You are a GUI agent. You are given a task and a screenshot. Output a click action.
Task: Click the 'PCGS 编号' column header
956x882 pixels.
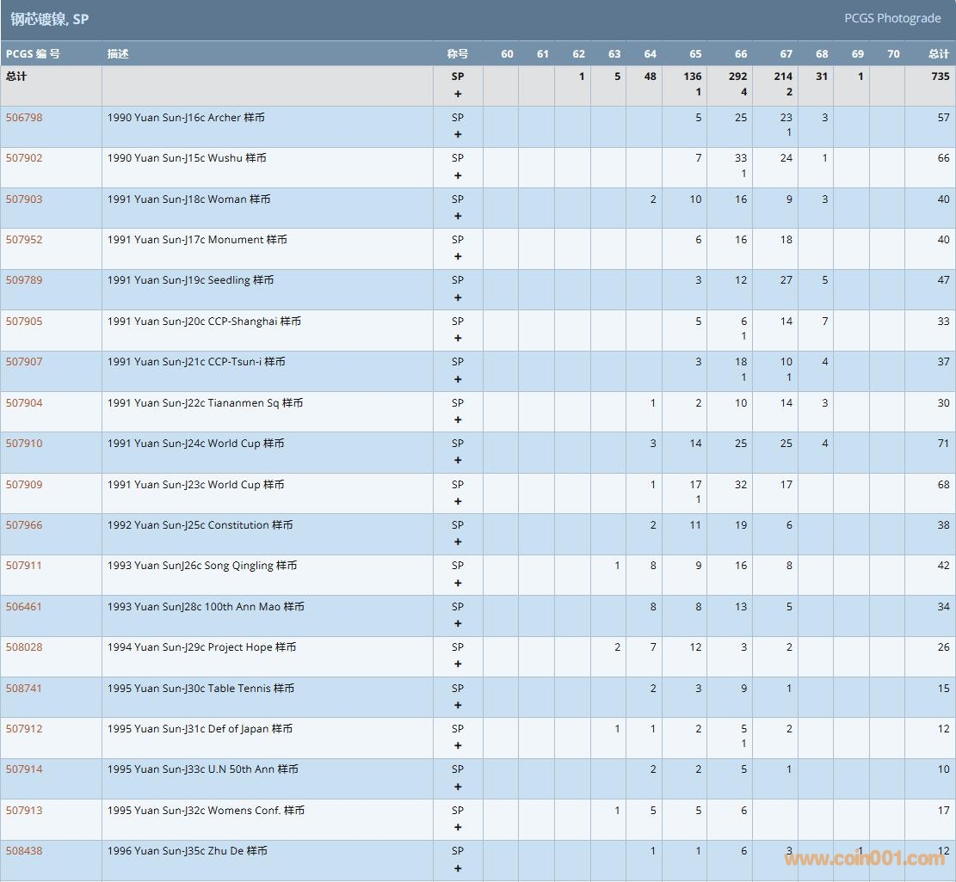(33, 54)
